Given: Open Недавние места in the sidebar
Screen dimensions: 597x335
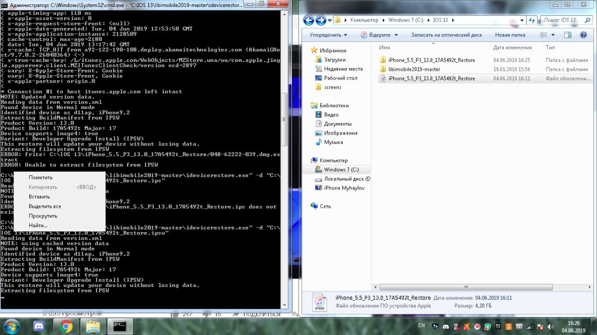Looking at the screenshot, I should click(343, 69).
